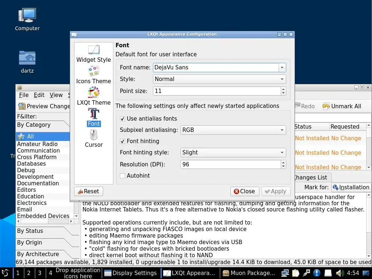This screenshot has width=372, height=279.
Task: Click the blue exclamation notification tray icon
Action: (x=317, y=273)
